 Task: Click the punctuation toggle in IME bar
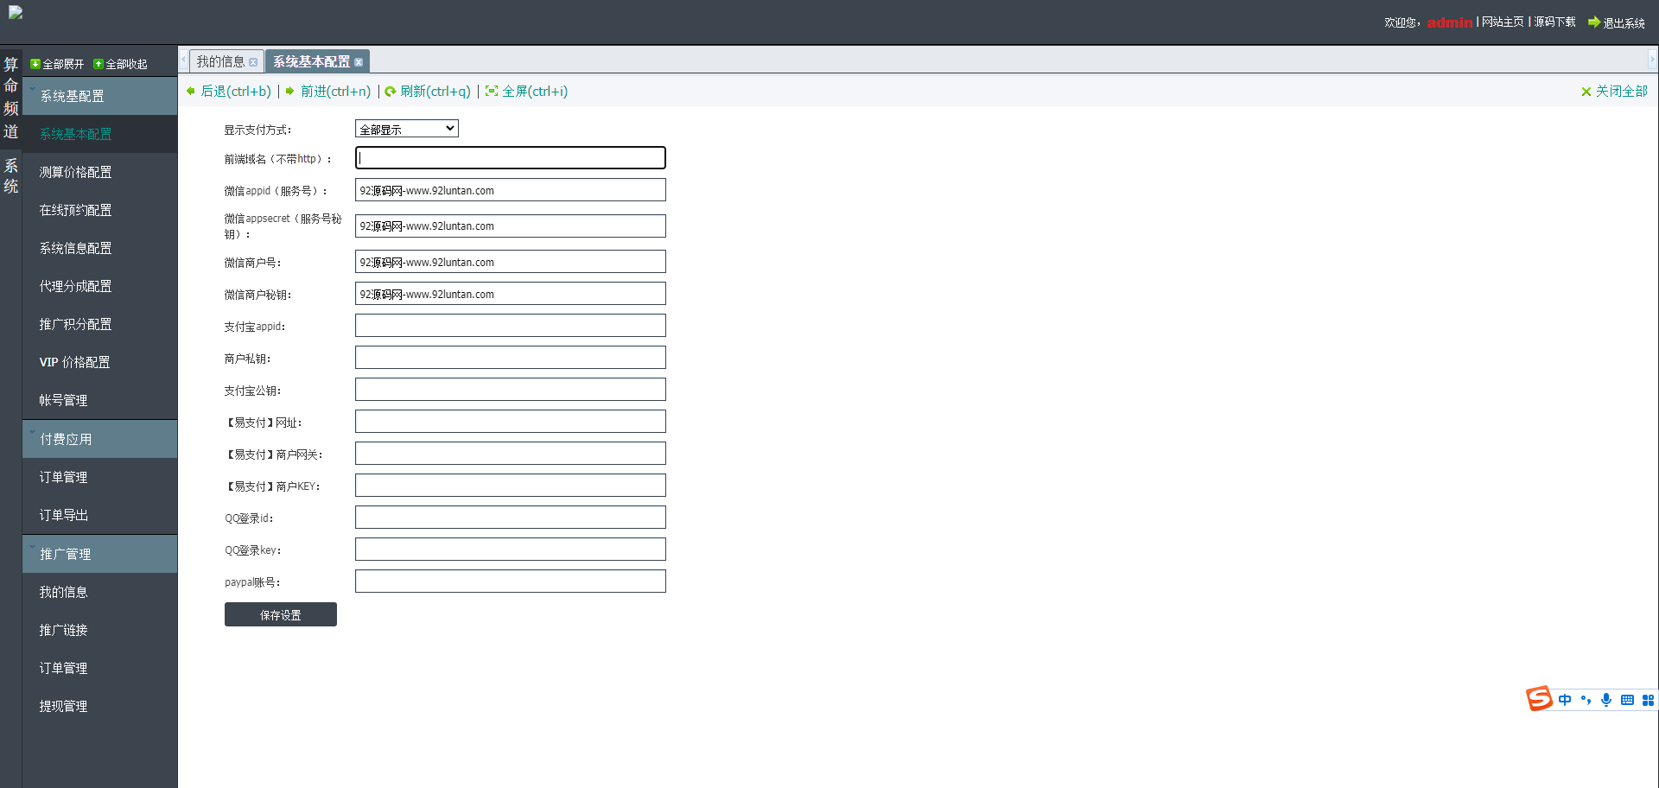pyautogui.click(x=1586, y=700)
